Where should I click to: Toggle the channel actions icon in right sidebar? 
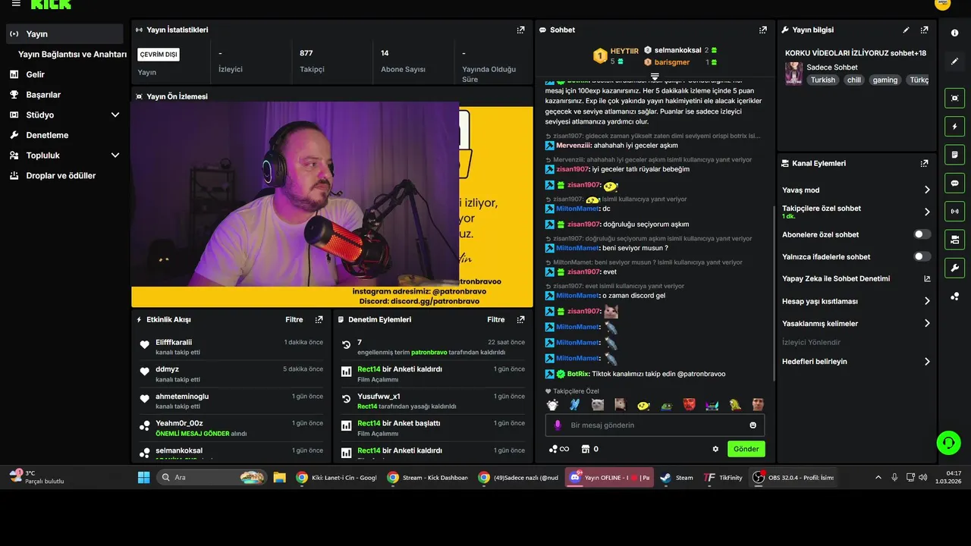click(954, 240)
